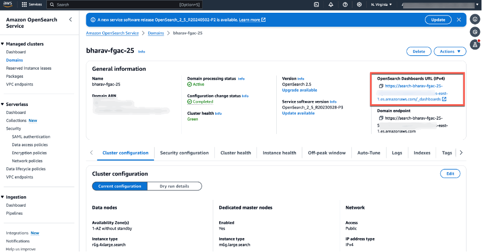This screenshot has width=482, height=252.
Task: Dismiss the software release banner
Action: coord(459,20)
